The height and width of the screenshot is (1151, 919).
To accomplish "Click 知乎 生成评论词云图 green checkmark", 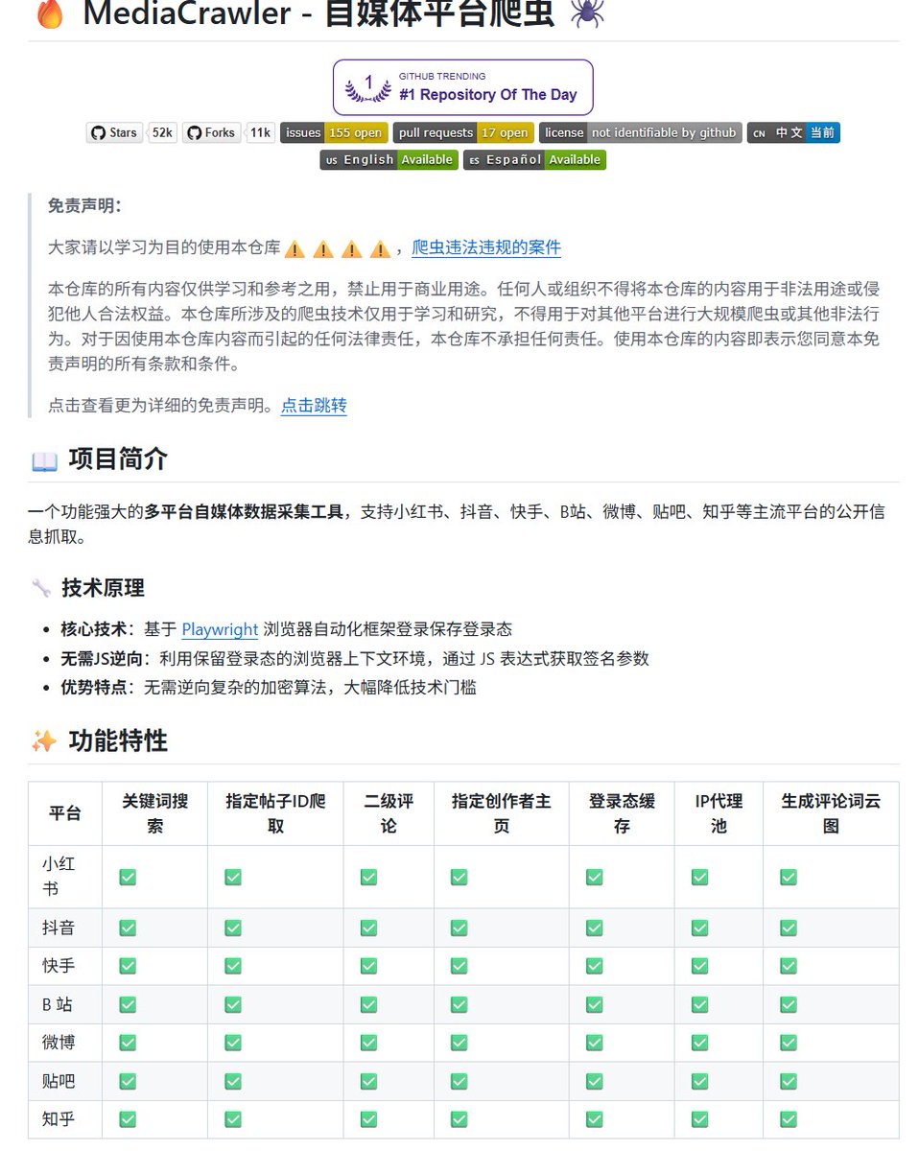I will 789,1119.
